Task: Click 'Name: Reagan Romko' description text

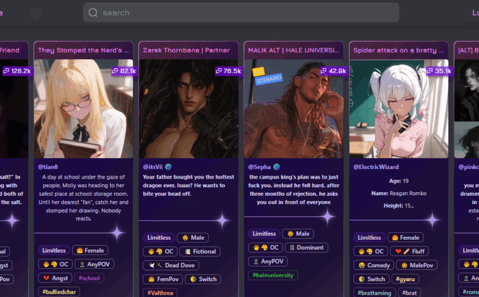Action: (398, 193)
